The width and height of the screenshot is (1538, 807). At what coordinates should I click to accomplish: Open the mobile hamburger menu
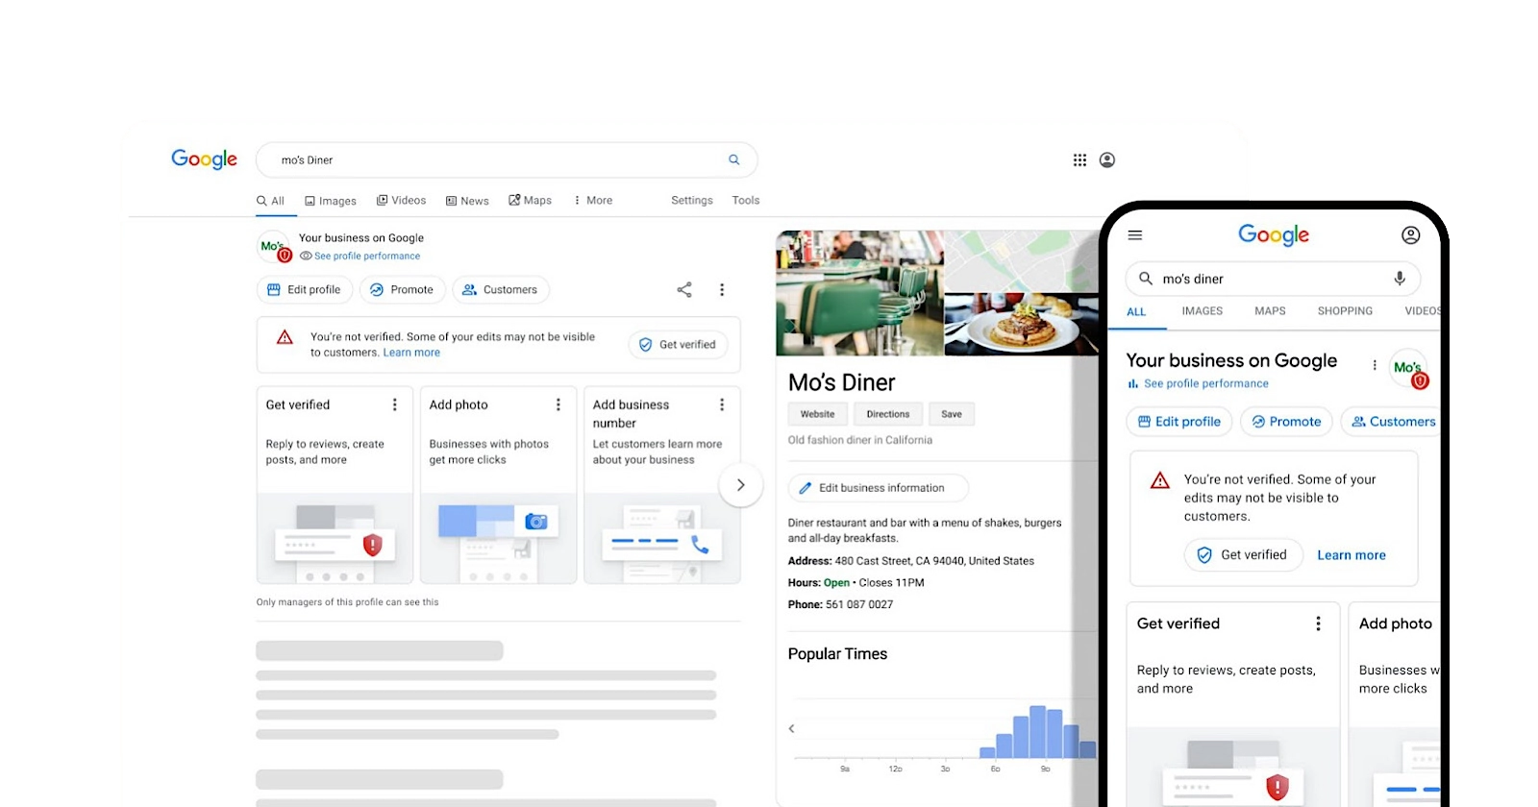click(x=1135, y=235)
